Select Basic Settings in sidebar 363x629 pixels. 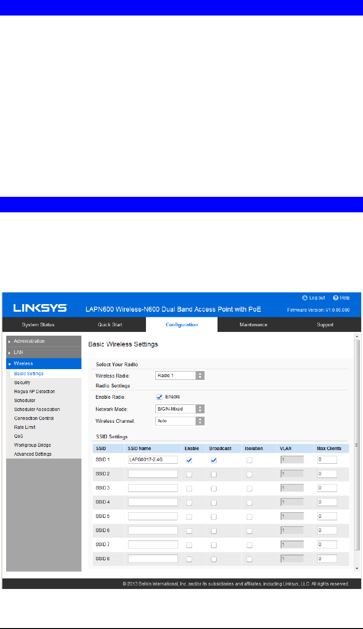(29, 373)
